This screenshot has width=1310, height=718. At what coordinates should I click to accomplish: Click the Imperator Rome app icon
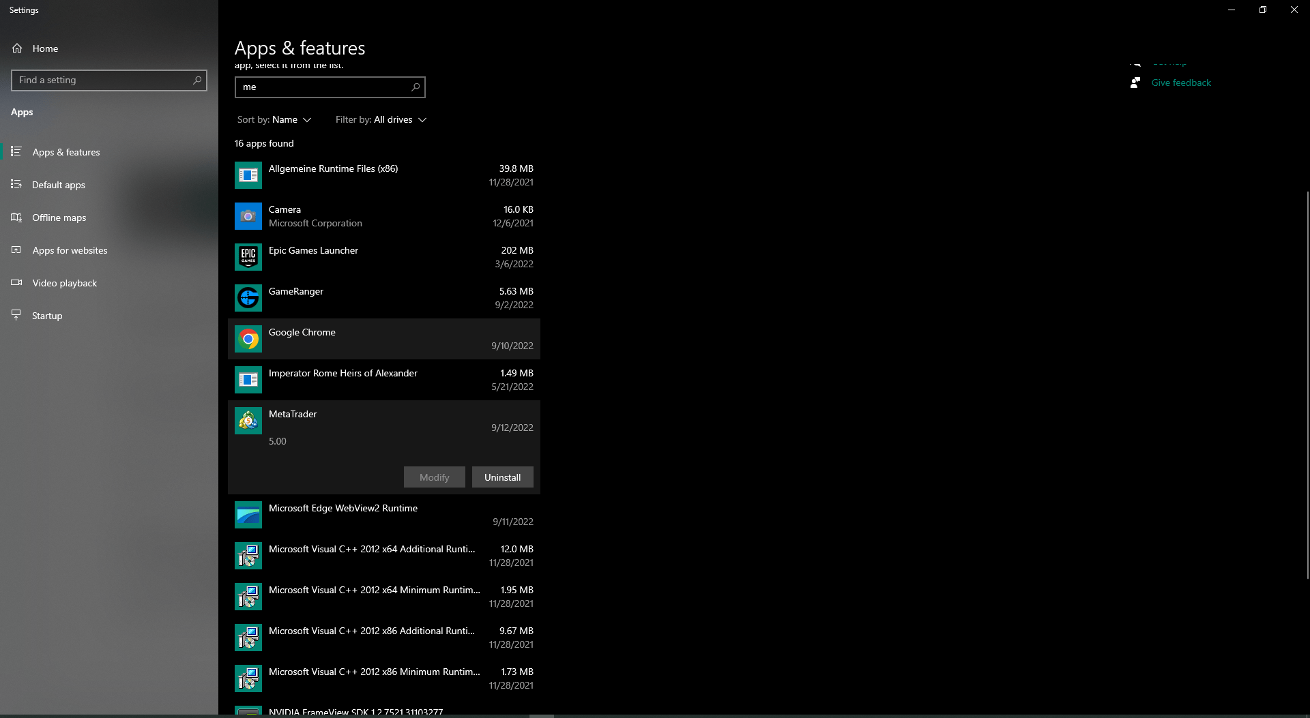point(248,380)
